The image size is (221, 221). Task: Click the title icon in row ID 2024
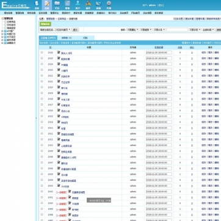(x=59, y=64)
